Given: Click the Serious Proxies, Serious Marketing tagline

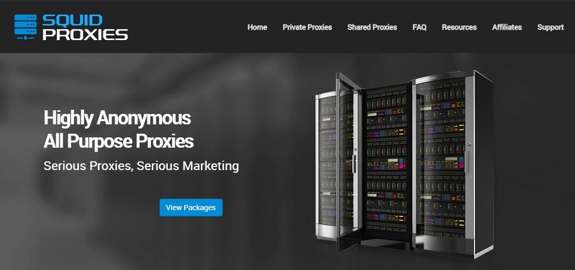Looking at the screenshot, I should (x=141, y=166).
